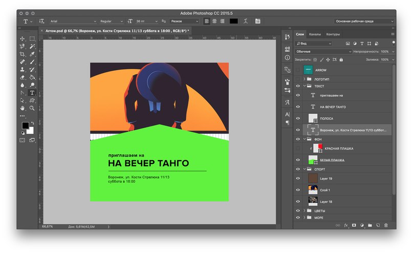Open the Основная рабочая среда workspace selector

[364, 21]
